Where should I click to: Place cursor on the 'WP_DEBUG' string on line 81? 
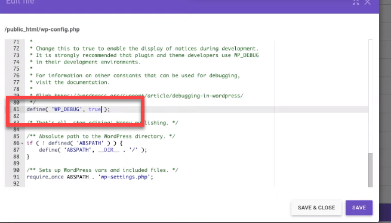point(67,109)
